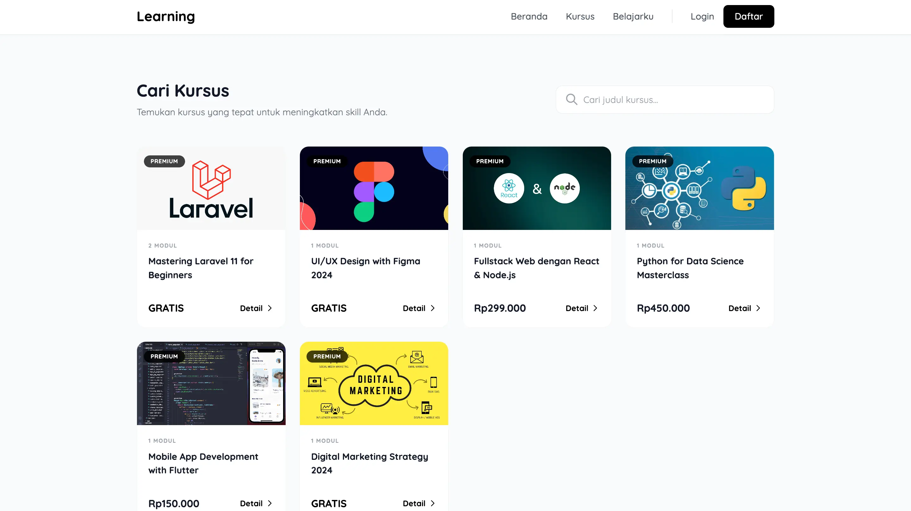This screenshot has height=511, width=911.
Task: Click the Figma logo course image
Action: 374,188
